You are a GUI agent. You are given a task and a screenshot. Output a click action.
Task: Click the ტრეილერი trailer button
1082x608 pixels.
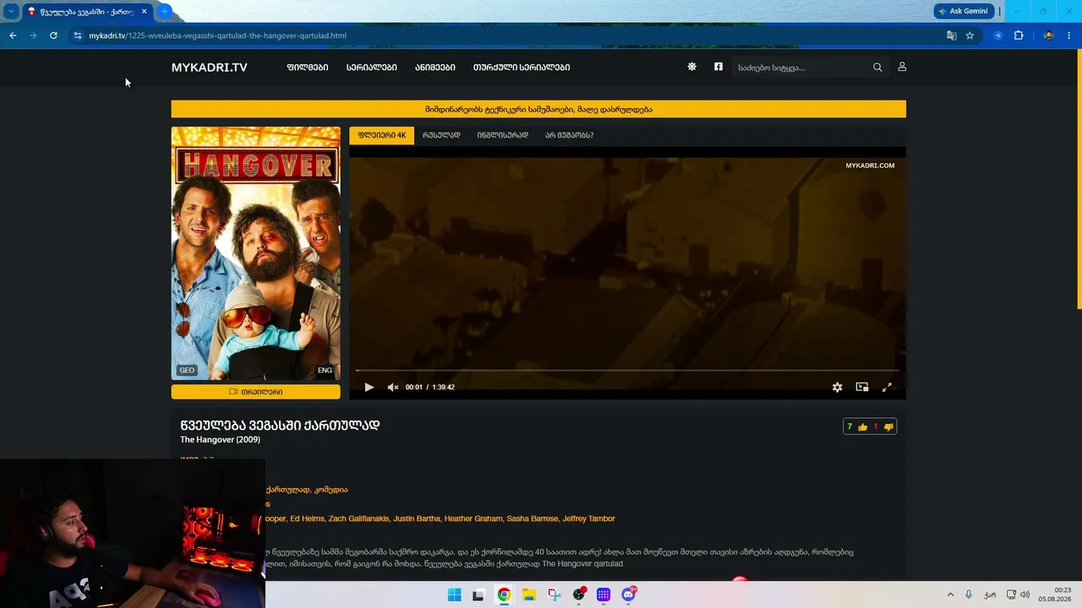(255, 392)
